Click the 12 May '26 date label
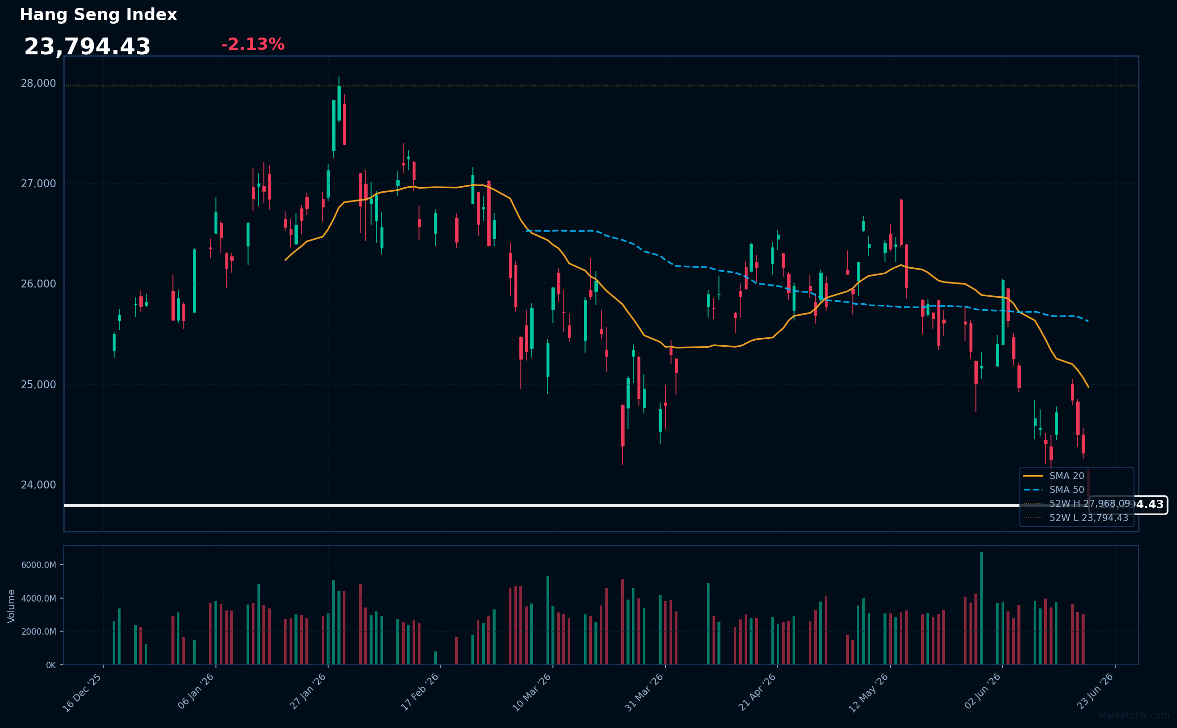Screen dimensions: 1177x728 coord(869,693)
